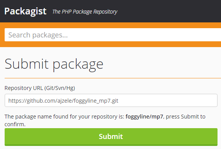Click the Repository URL input box
The image size is (221, 149).
111,100
